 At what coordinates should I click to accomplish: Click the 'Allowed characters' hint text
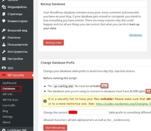tap(87, 120)
